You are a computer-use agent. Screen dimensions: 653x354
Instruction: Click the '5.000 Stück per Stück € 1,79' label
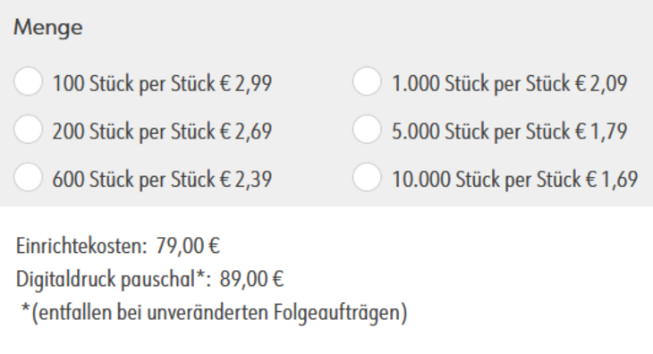[509, 131]
